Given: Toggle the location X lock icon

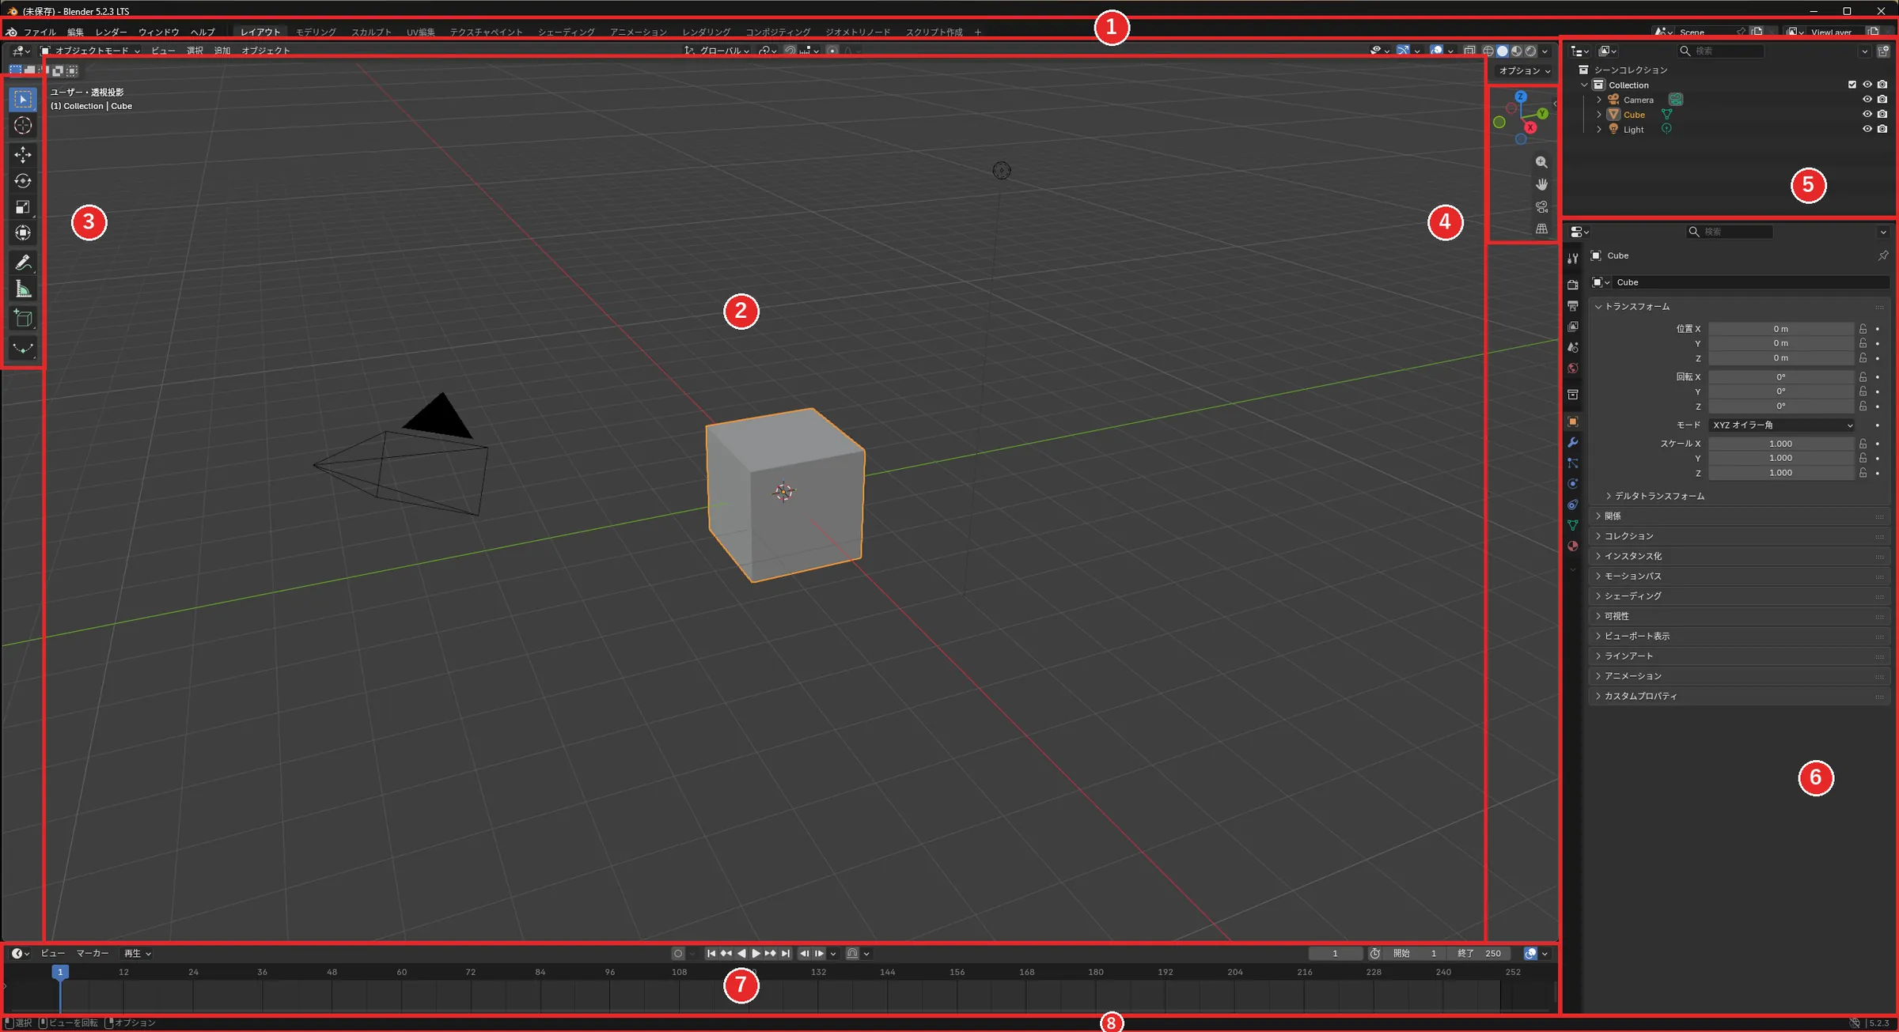Looking at the screenshot, I should (1863, 329).
